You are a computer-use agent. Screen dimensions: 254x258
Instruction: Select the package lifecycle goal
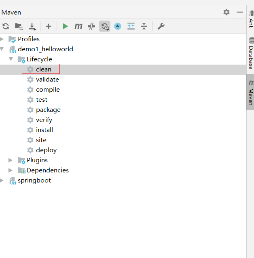click(x=48, y=110)
